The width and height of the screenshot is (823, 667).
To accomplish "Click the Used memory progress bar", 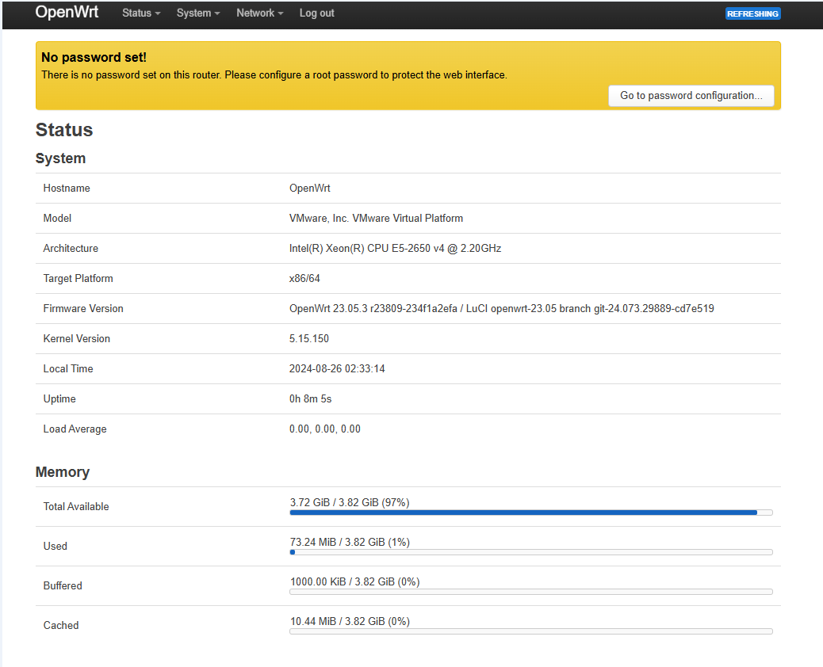I will pos(530,552).
